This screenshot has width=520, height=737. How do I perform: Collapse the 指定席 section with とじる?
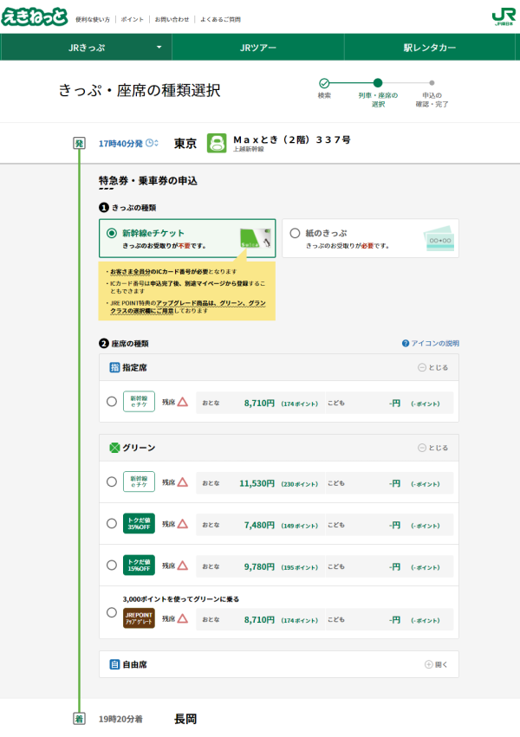pos(433,367)
